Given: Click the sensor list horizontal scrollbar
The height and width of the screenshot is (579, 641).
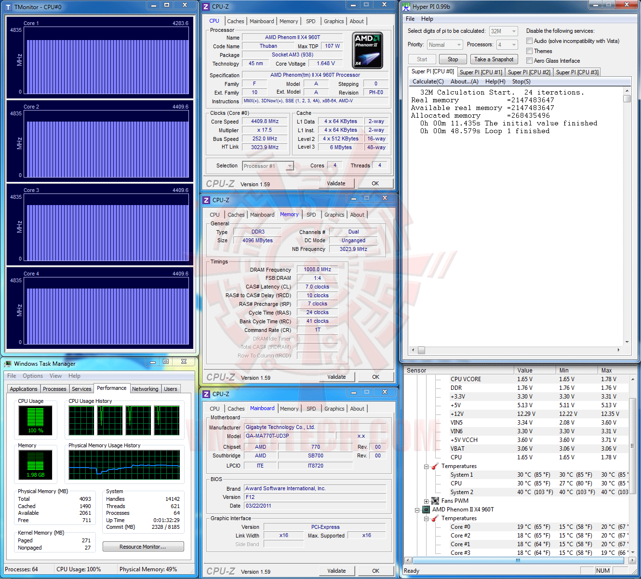Looking at the screenshot, I should pos(518,560).
